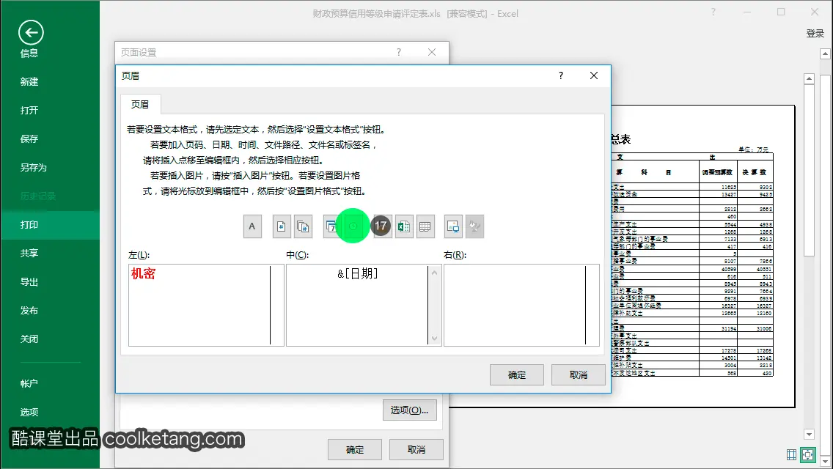Image resolution: width=833 pixels, height=469 pixels.
Task: Insert file name with Excel icon
Action: point(404,226)
